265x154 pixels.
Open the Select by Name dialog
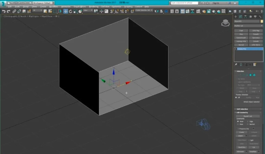(x=50, y=11)
